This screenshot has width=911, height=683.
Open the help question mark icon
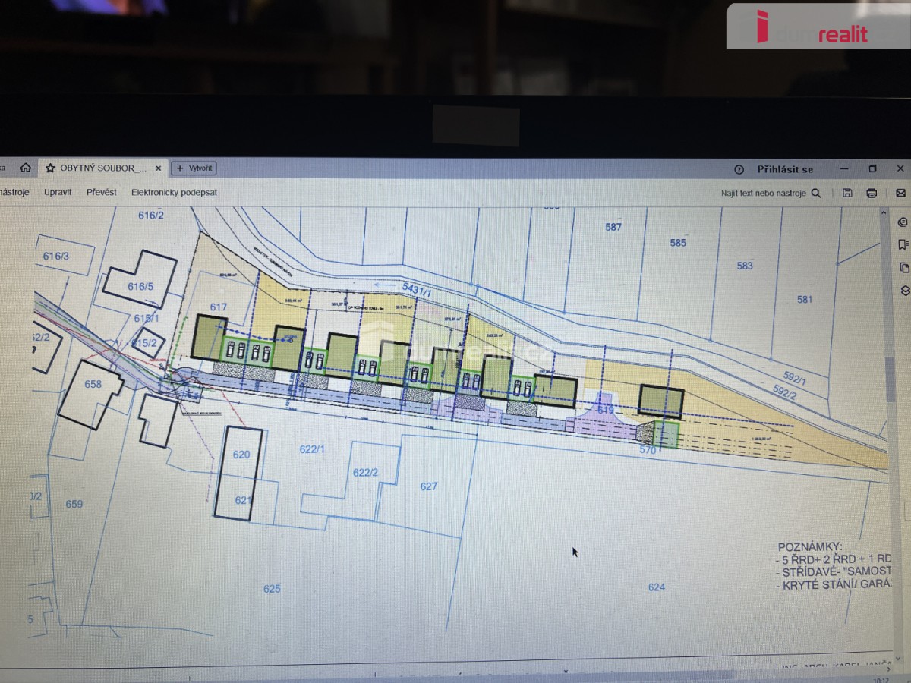[739, 169]
